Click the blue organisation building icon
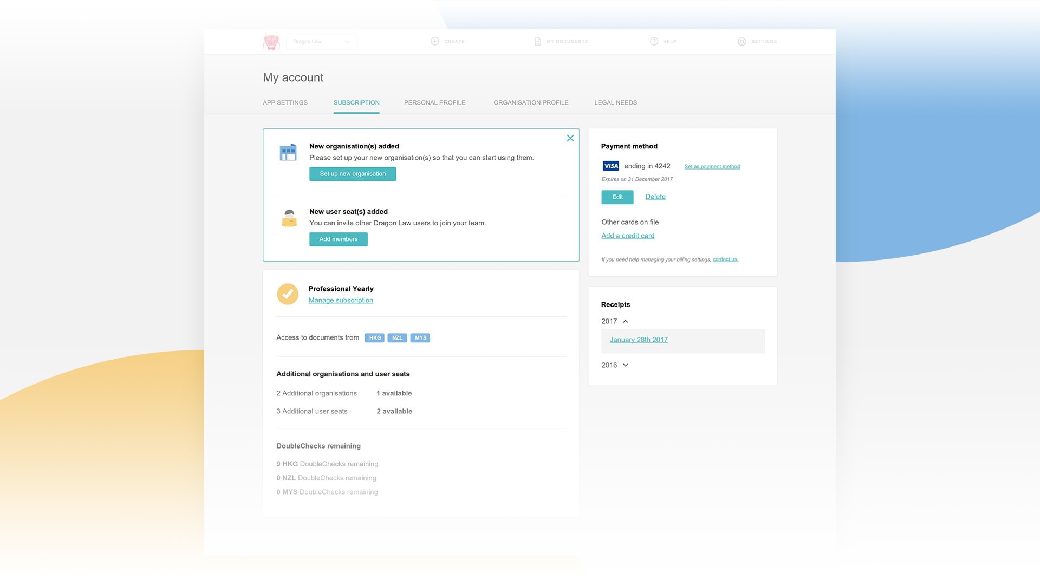This screenshot has width=1040, height=585. point(288,152)
